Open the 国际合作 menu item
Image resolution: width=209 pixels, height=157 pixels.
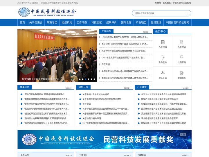tap(126, 22)
